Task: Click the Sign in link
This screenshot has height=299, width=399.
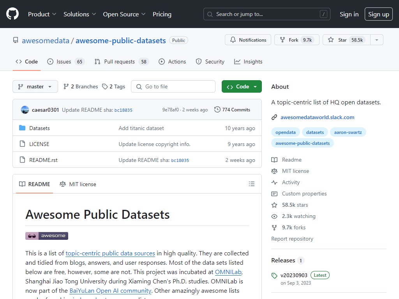Action: [349, 14]
